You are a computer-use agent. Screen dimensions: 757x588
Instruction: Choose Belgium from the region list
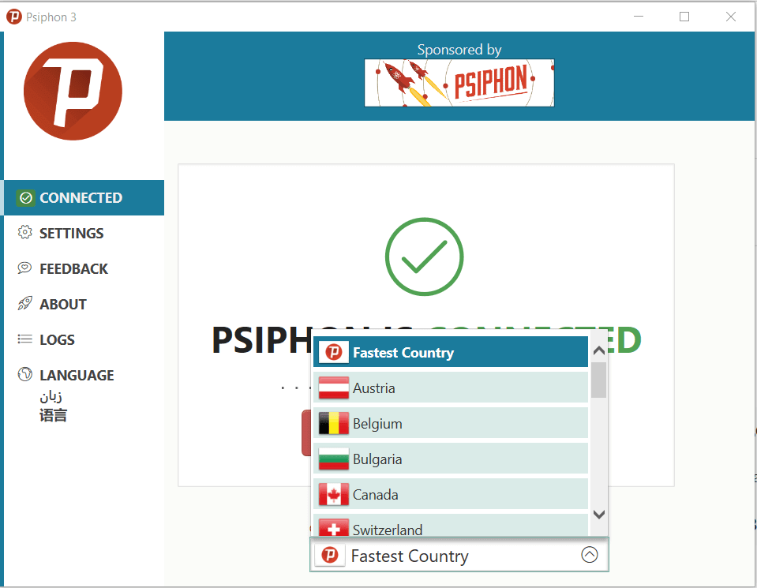click(451, 423)
